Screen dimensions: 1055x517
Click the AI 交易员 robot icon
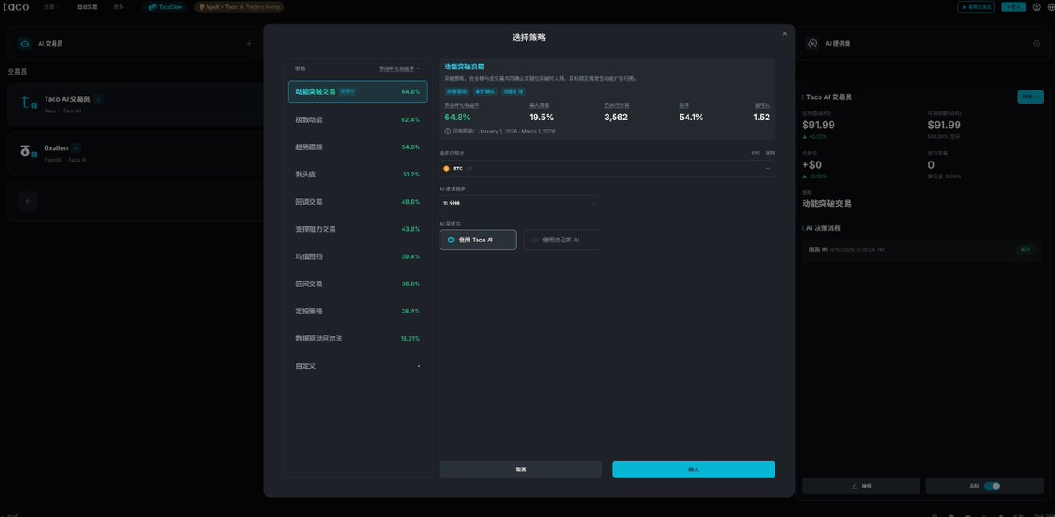[25, 43]
